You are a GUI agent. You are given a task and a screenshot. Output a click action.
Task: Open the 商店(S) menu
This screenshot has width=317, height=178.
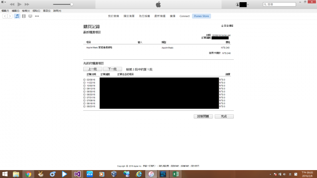pos(47,11)
